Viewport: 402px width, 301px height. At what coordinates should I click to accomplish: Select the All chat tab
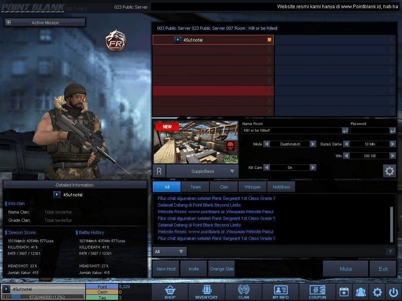click(166, 187)
